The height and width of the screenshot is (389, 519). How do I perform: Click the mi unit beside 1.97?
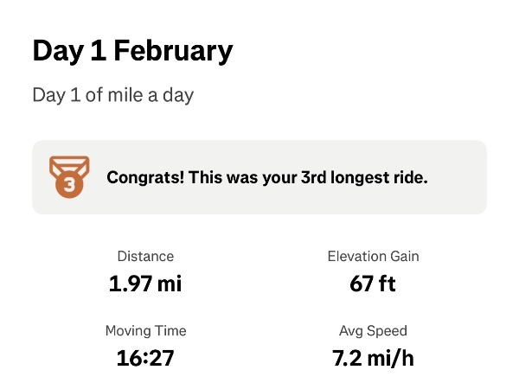[170, 283]
